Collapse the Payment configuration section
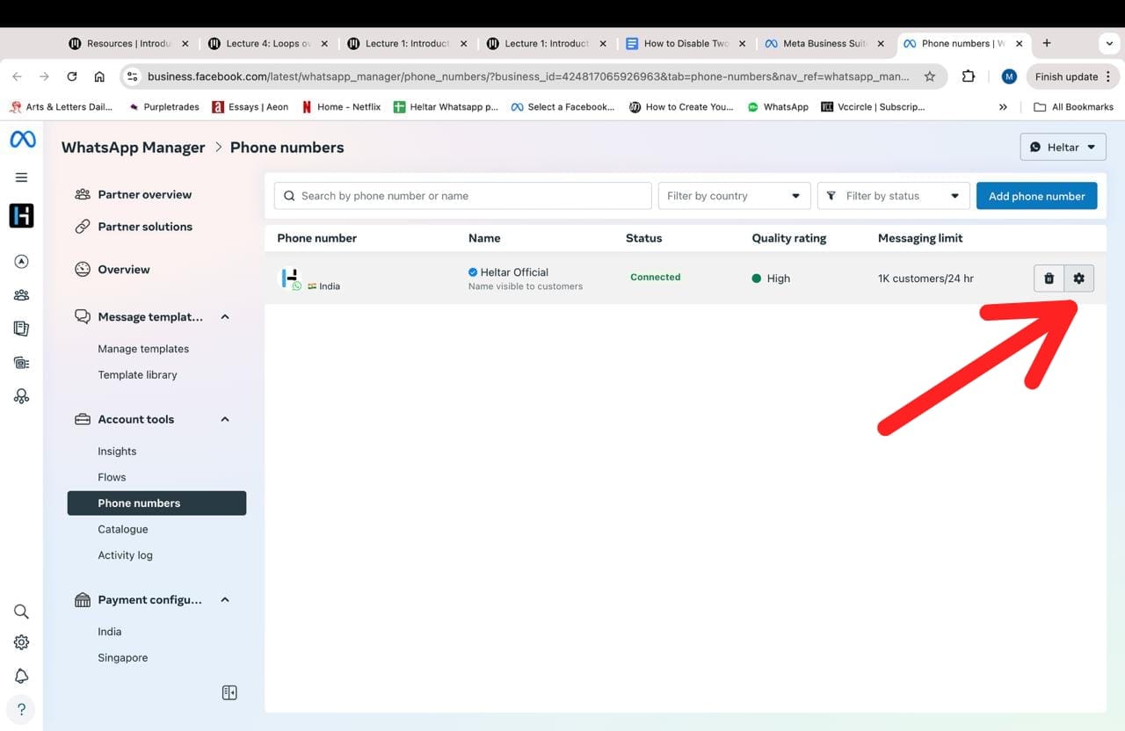The width and height of the screenshot is (1125, 731). point(225,599)
